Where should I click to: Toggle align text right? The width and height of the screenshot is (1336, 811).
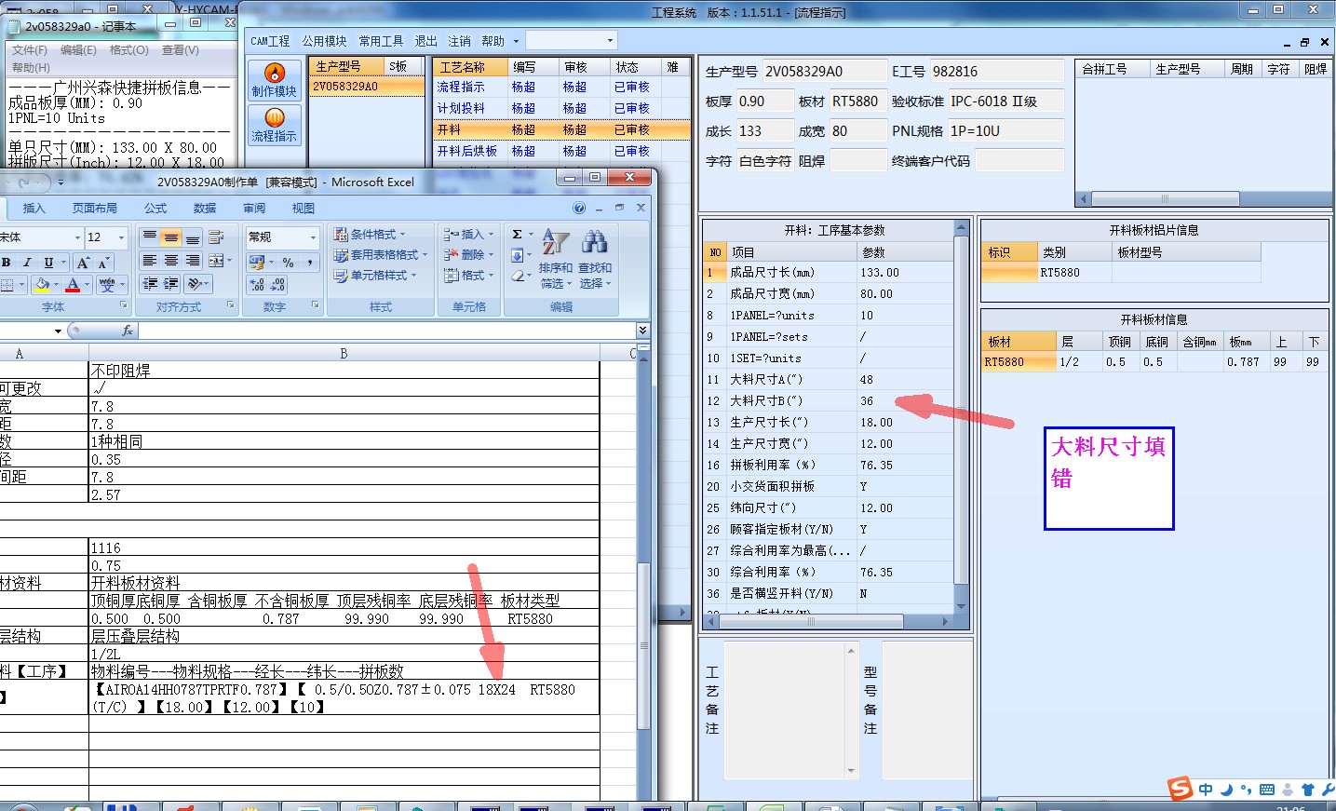192,261
